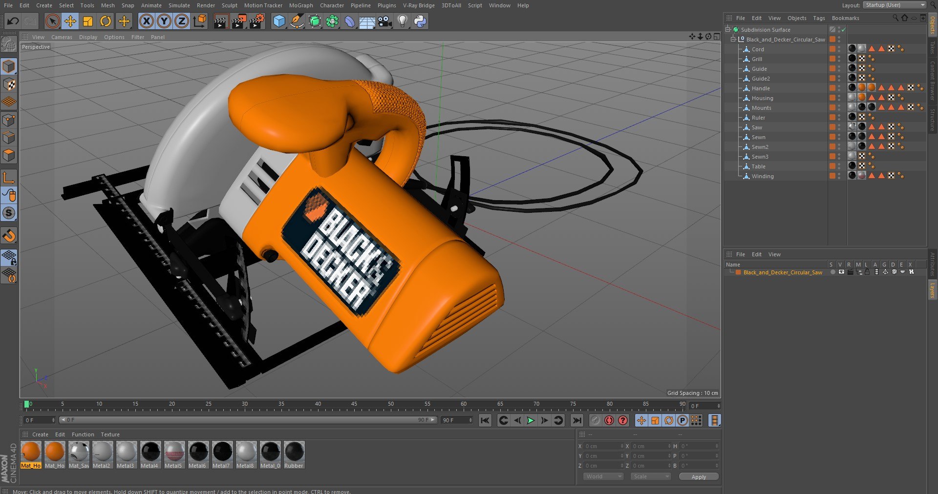Add a Camera object

[x=385, y=21]
